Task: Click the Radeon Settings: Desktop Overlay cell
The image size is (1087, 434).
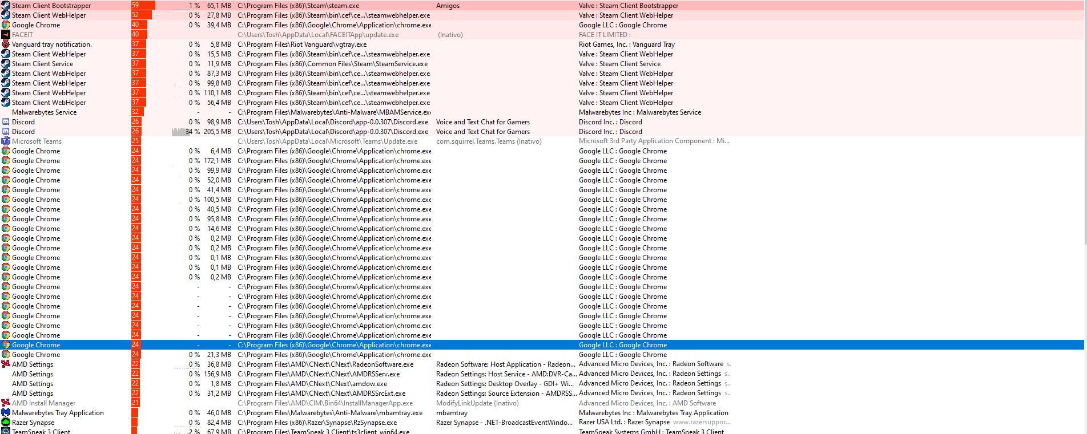Action: [x=505, y=384]
